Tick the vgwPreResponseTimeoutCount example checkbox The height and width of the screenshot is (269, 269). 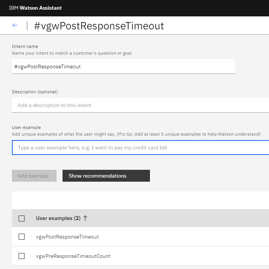[22, 256]
